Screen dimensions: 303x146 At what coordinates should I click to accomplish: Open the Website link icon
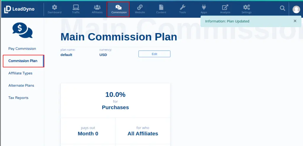[x=140, y=7]
